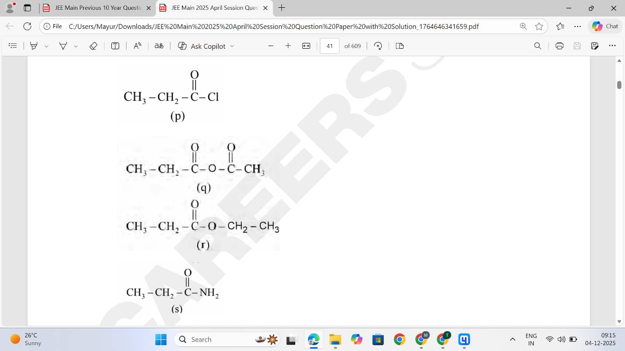The width and height of the screenshot is (625, 351).
Task: Expand Draw pen options dropdown
Action: (x=76, y=46)
